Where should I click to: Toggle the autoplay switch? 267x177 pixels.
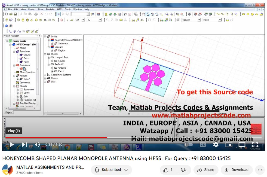pyautogui.click(x=188, y=145)
